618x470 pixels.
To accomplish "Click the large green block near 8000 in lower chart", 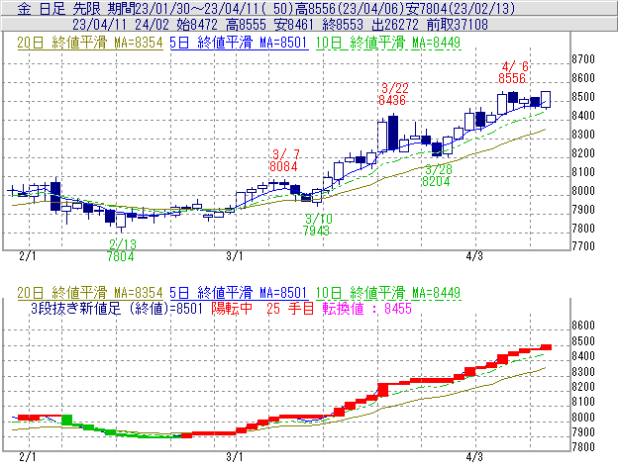I will pos(67,420).
